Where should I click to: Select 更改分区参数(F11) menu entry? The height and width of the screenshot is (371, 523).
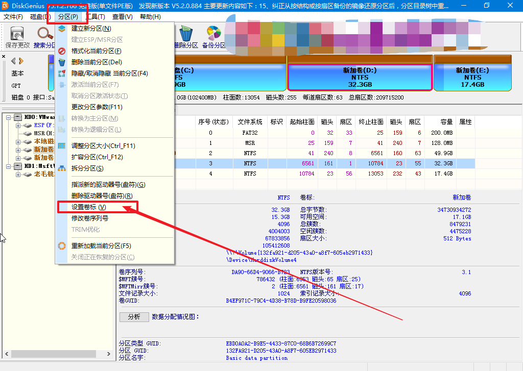[x=97, y=107]
